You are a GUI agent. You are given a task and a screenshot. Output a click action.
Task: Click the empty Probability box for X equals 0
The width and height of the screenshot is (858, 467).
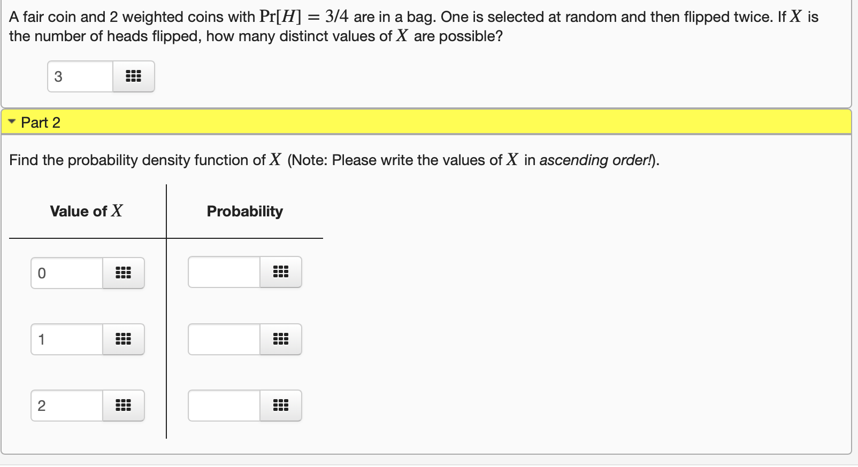pyautogui.click(x=223, y=272)
